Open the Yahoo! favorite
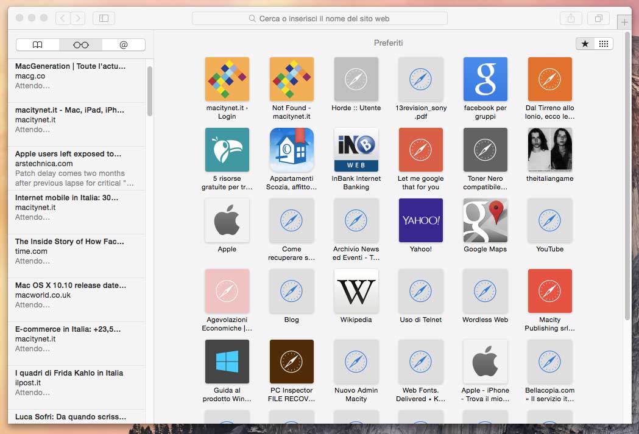 (421, 220)
